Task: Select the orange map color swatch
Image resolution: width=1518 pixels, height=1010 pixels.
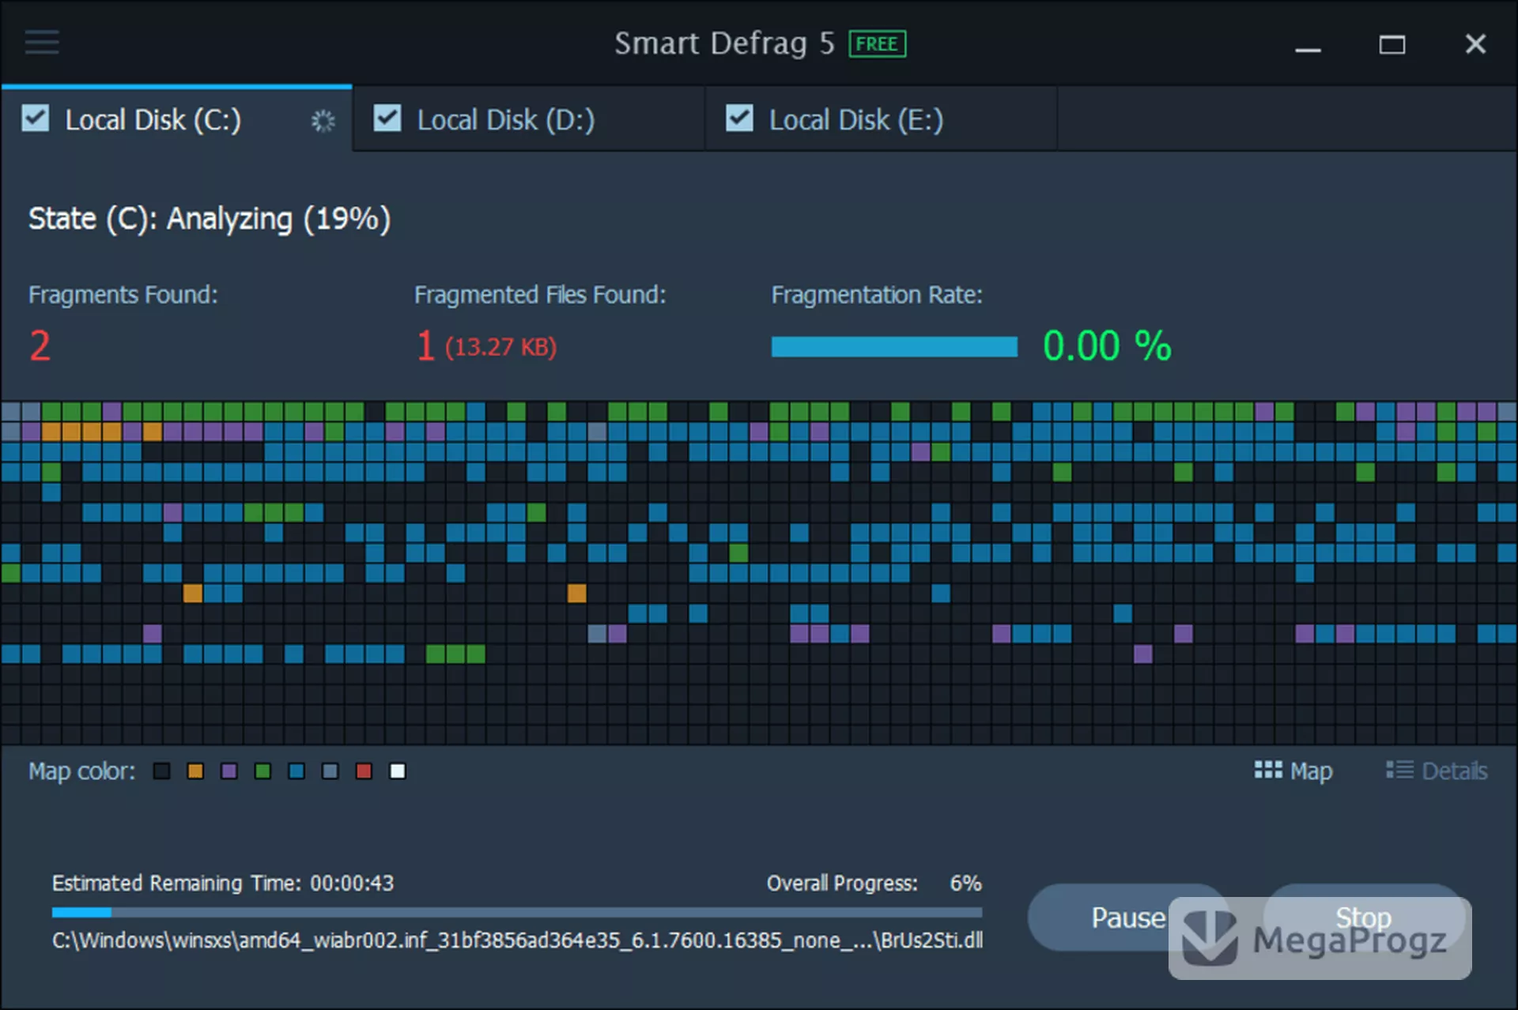Action: tap(195, 771)
